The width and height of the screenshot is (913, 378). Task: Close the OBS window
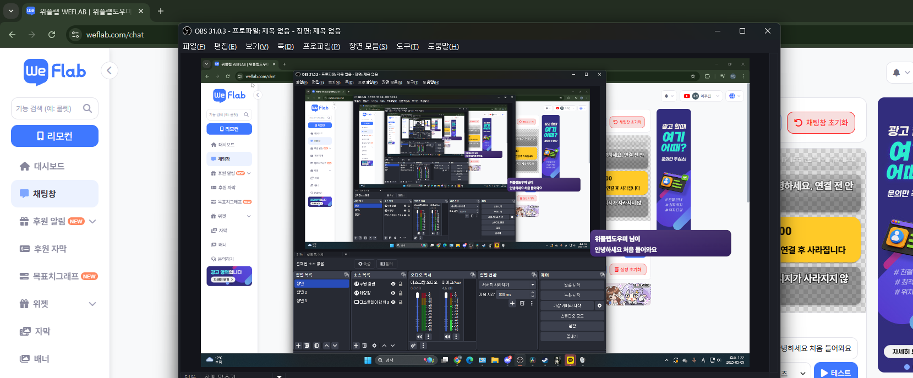[x=768, y=31]
